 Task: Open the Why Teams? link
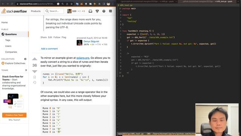[14, 120]
